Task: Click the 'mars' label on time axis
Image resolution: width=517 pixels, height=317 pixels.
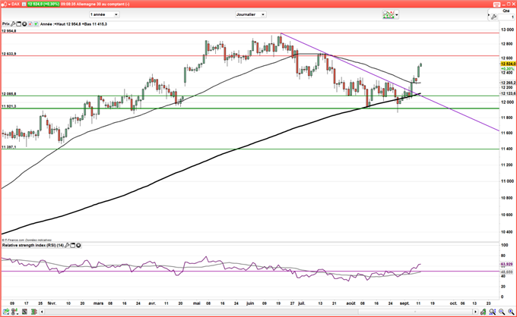Action: [x=98, y=303]
